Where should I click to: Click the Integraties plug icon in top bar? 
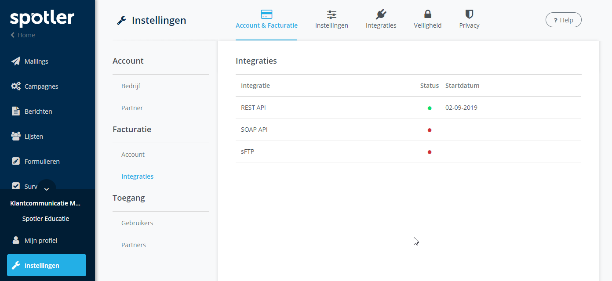click(381, 14)
